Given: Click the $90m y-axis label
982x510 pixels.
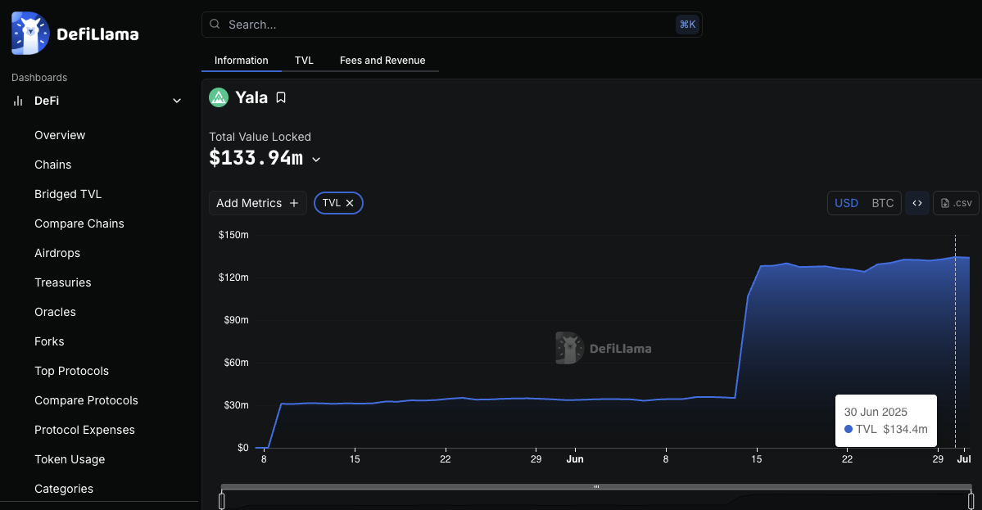Looking at the screenshot, I should click(x=236, y=320).
